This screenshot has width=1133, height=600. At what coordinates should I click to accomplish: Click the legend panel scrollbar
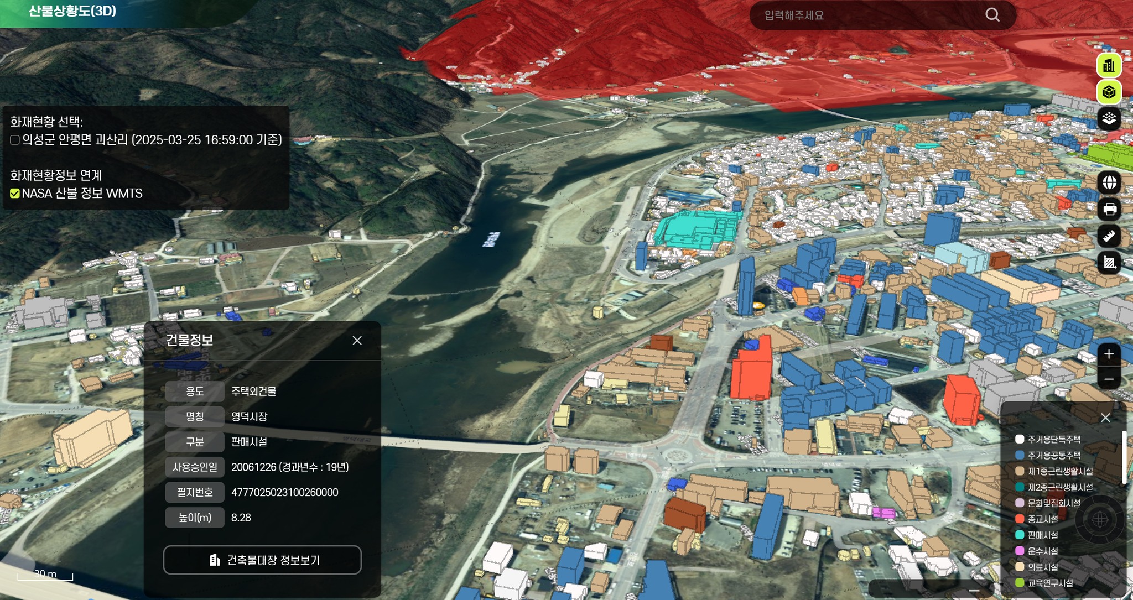click(1124, 458)
